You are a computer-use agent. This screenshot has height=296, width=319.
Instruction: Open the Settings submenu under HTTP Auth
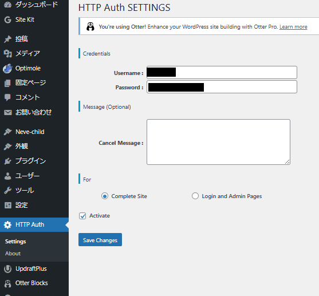(x=15, y=242)
